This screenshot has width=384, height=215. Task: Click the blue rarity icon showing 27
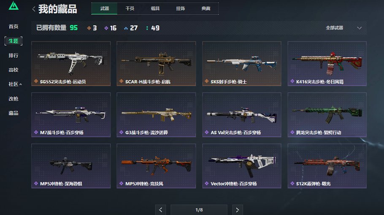[x=126, y=28]
